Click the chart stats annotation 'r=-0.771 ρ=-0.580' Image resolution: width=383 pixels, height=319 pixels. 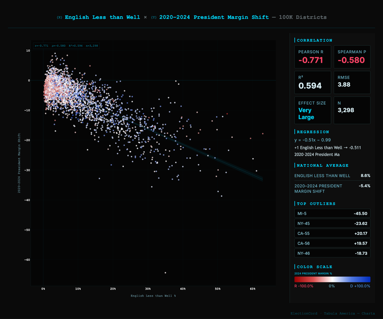66,46
